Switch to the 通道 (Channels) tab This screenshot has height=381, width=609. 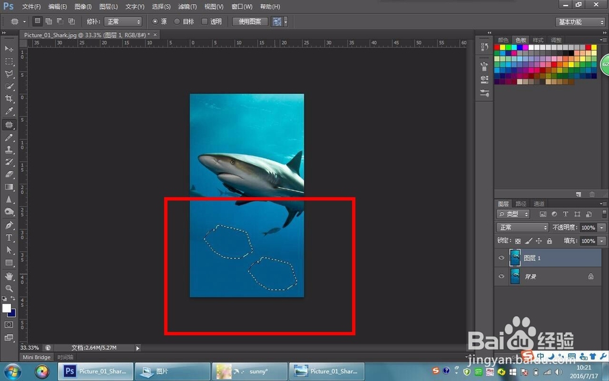(x=539, y=204)
